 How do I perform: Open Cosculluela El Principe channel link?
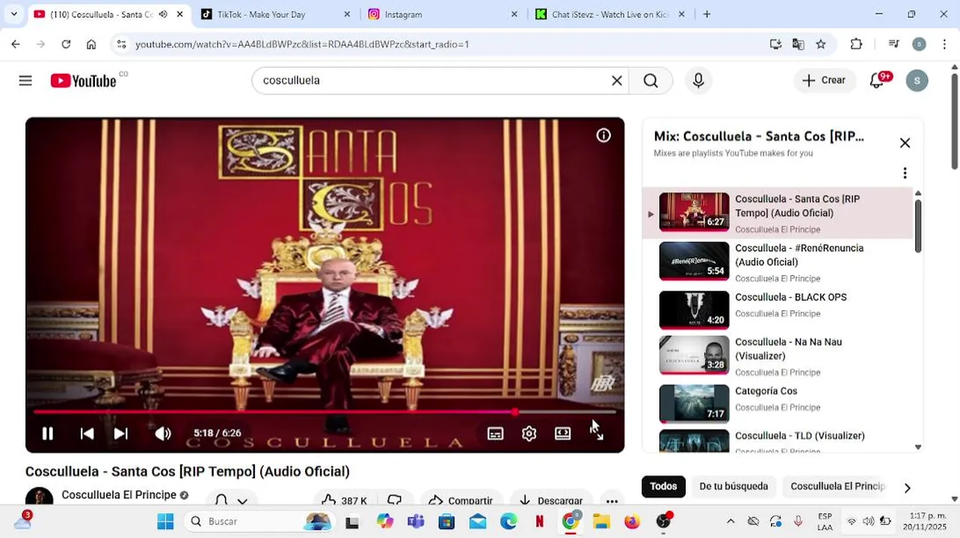119,495
